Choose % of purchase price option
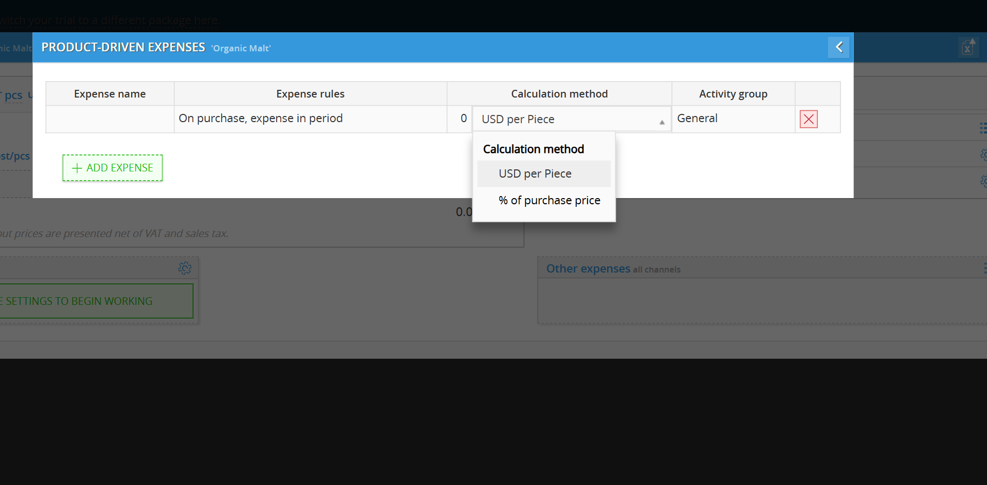 [x=549, y=201]
